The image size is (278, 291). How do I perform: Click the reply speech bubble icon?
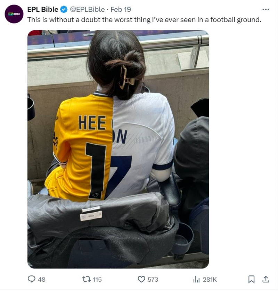coord(31,279)
